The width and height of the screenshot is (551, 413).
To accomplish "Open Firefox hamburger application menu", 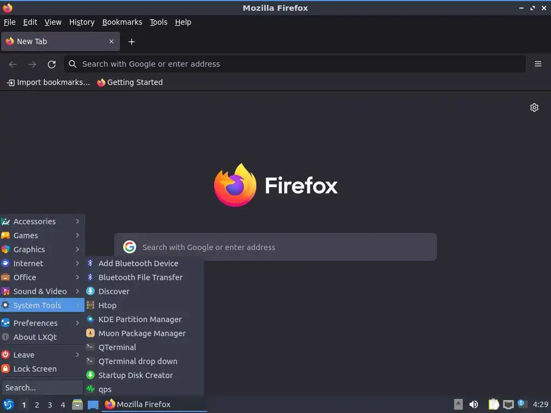I will click(x=538, y=64).
